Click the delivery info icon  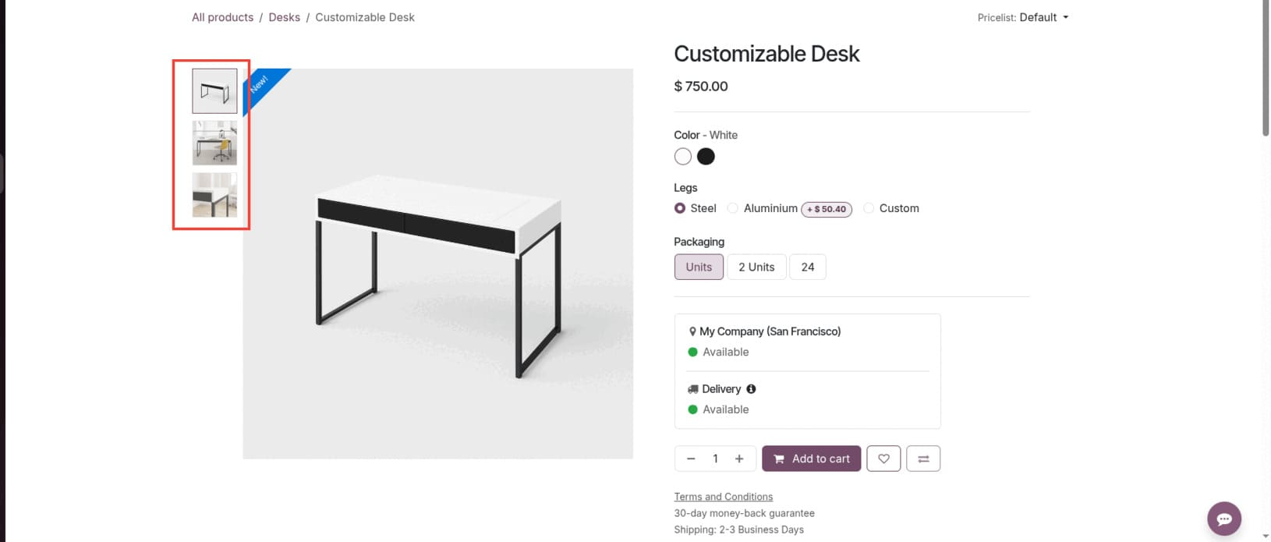pyautogui.click(x=751, y=389)
